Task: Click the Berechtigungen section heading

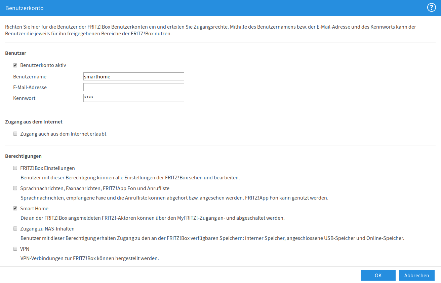Action: (x=24, y=156)
